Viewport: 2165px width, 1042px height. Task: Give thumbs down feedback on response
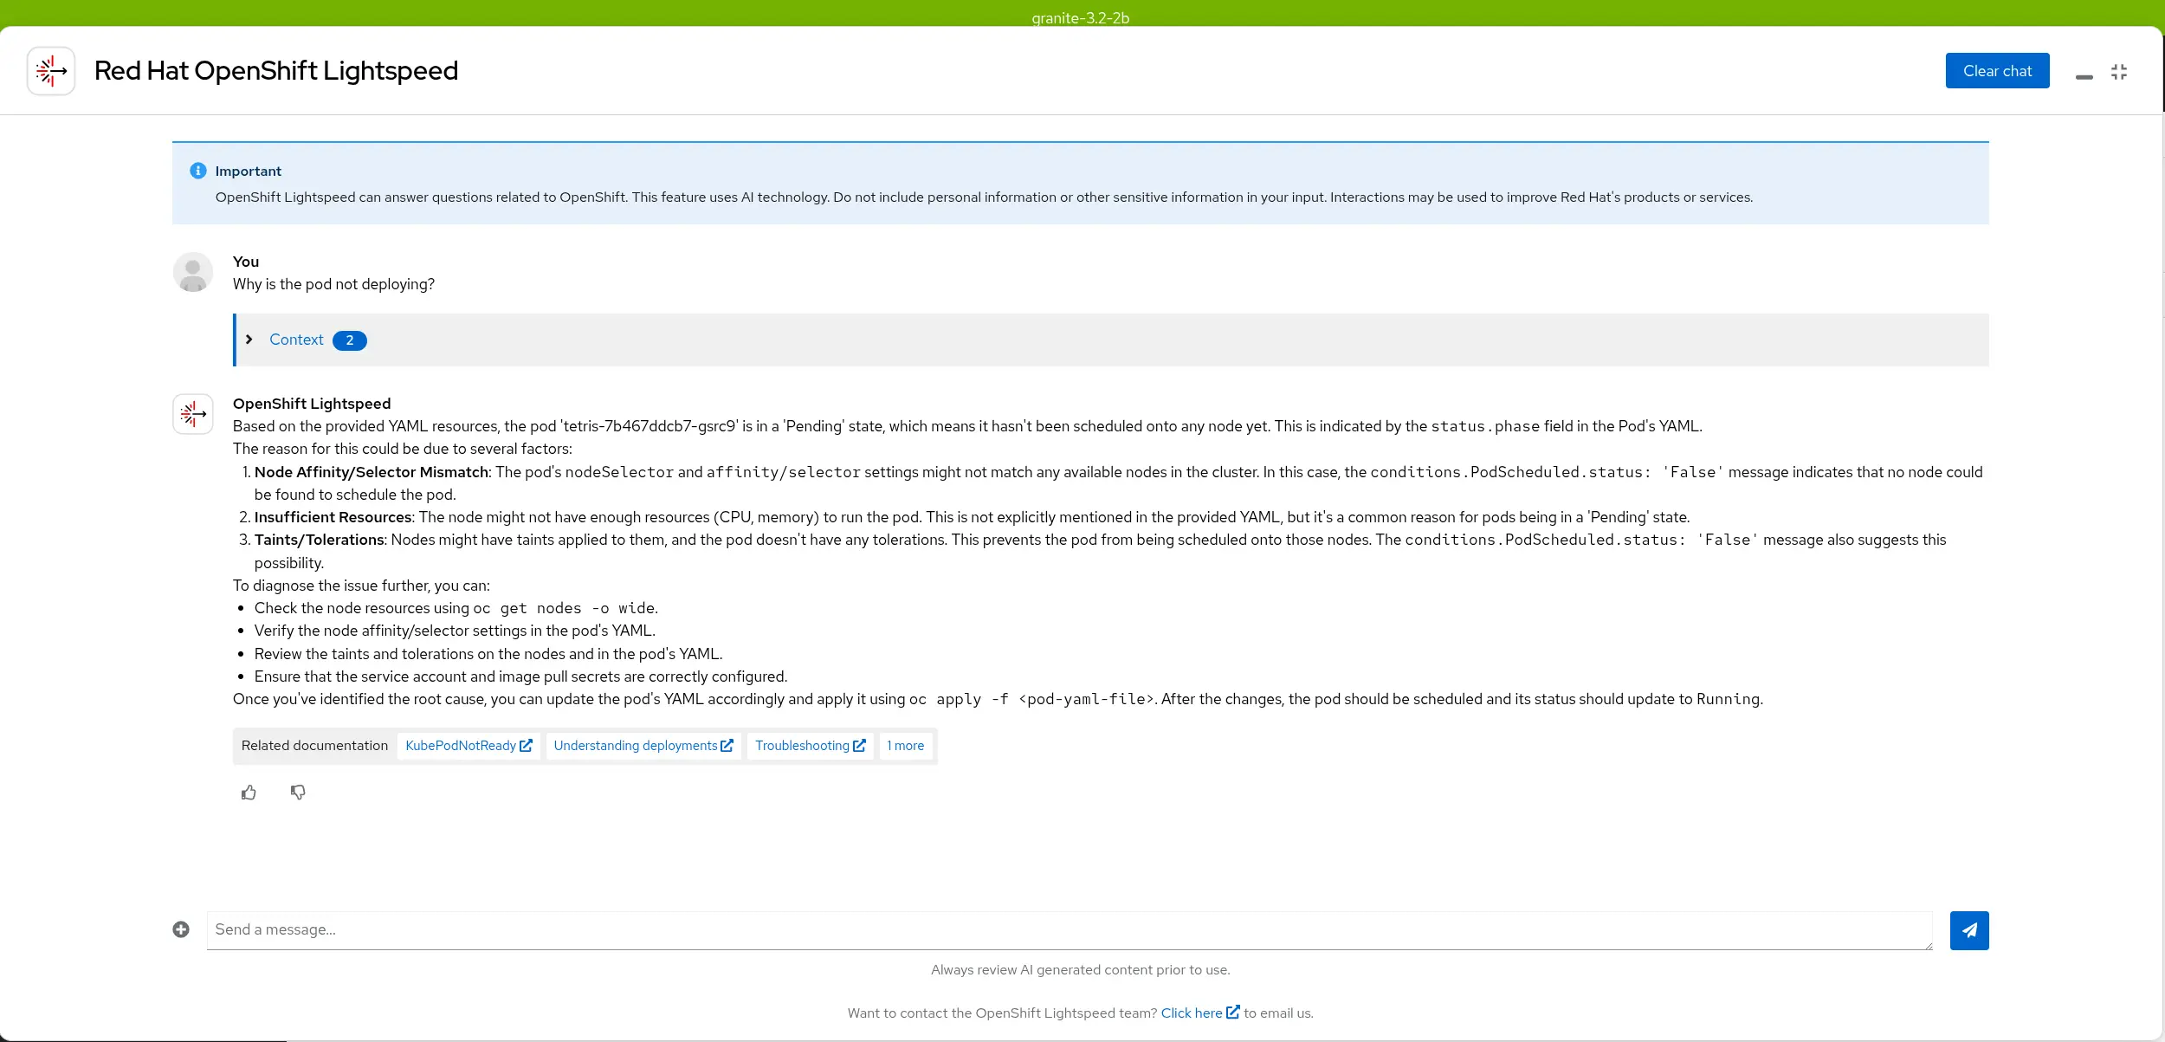click(x=298, y=793)
